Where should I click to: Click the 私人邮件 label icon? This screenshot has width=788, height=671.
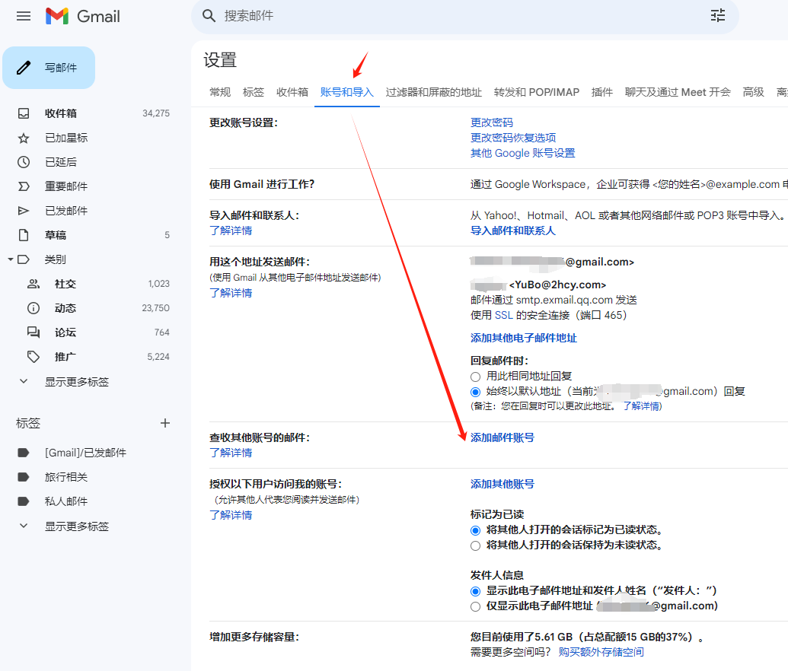coord(24,501)
